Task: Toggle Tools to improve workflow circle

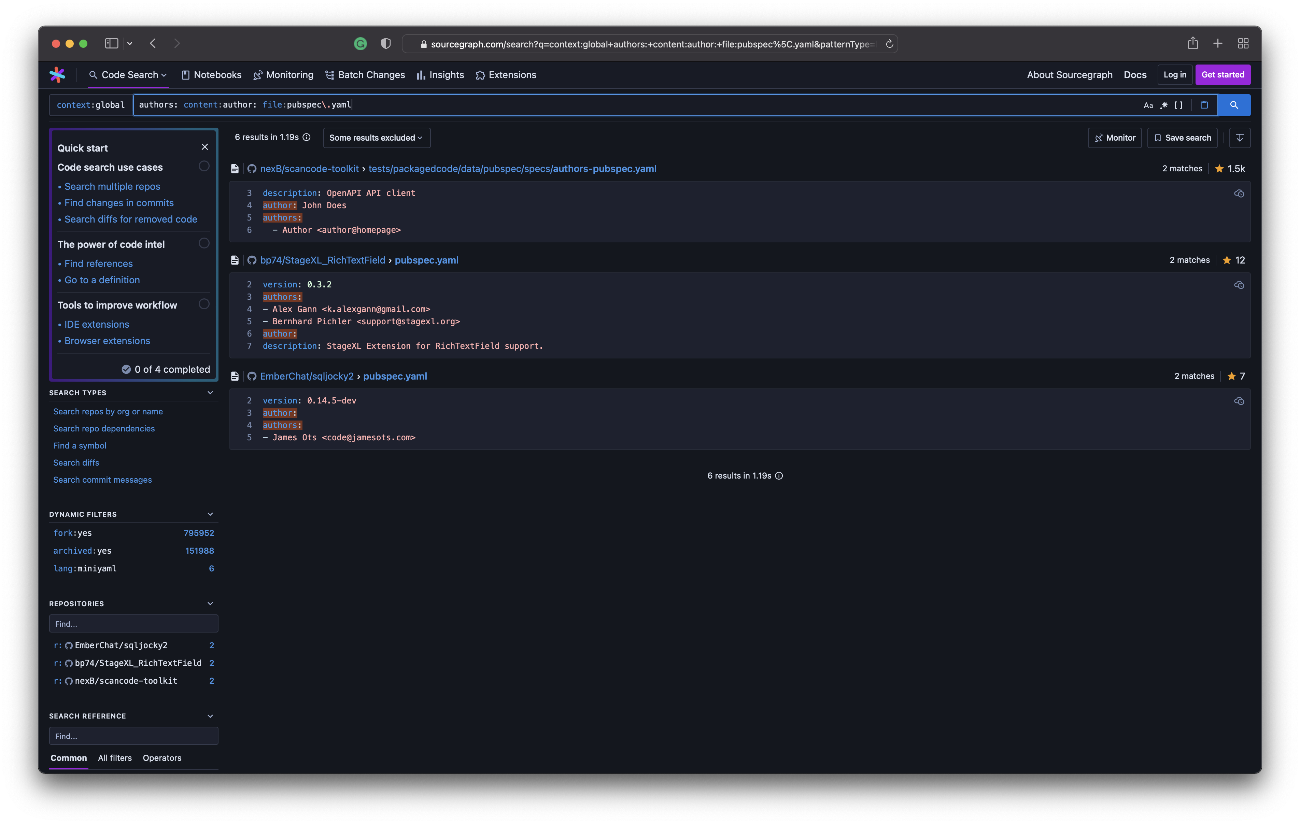Action: 204,304
